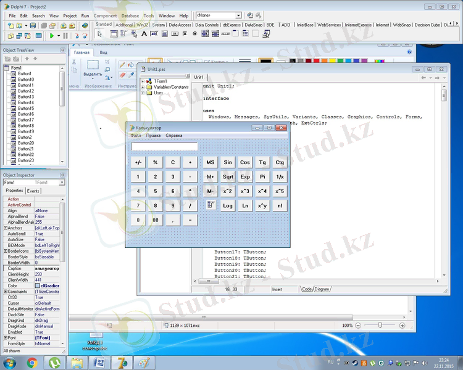Click the Paint zoom slider handle
463x370 pixels.
380,325
